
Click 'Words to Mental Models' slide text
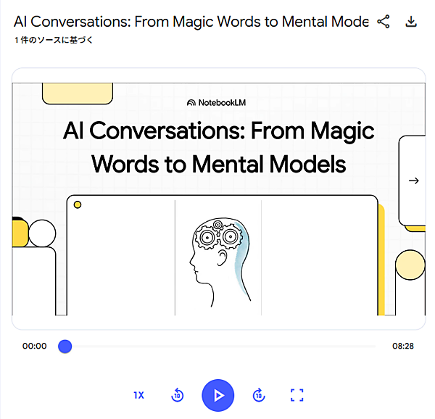[x=218, y=164]
